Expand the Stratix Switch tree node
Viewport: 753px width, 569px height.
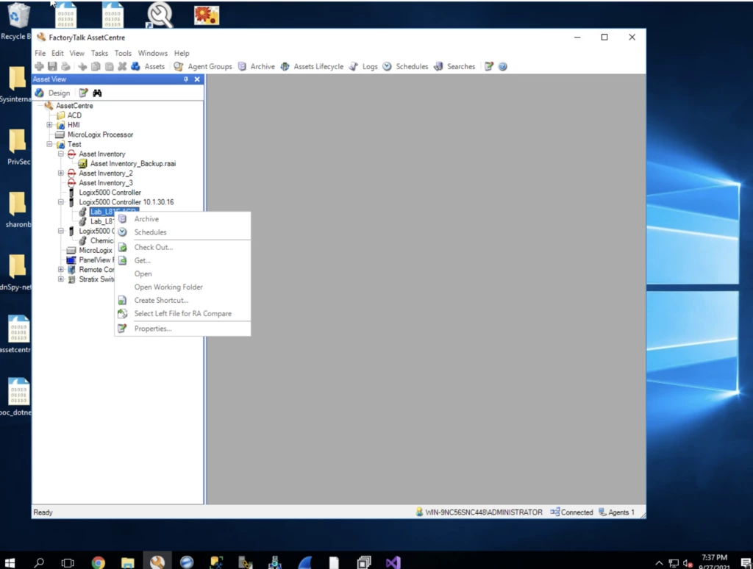61,279
